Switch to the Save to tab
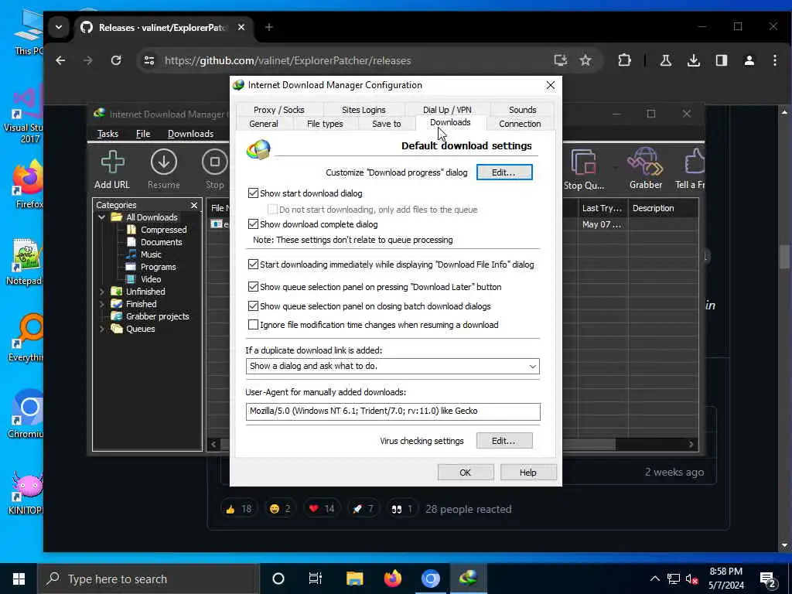Viewport: 792px width, 594px height. (x=387, y=124)
